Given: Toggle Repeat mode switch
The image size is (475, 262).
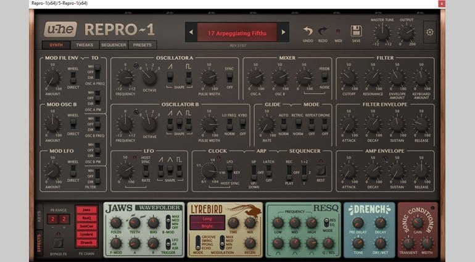Looking at the screenshot, I should point(312,124).
